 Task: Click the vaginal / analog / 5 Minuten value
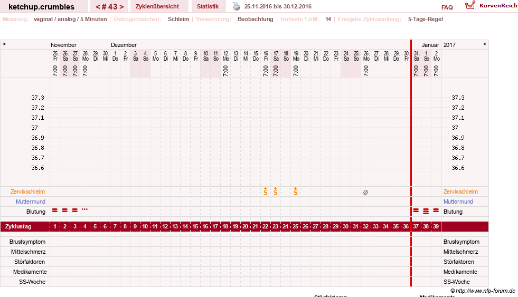(x=70, y=19)
